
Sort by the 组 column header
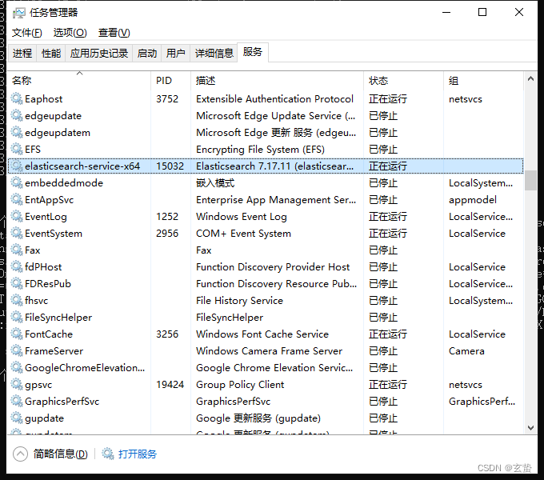[484, 81]
